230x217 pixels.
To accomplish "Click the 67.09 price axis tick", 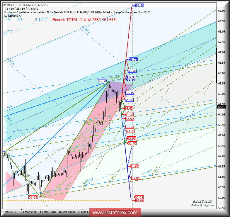I will point(222,52).
